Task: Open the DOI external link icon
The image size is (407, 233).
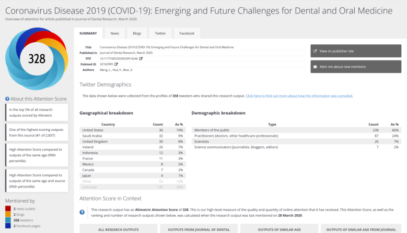Action: (141, 58)
